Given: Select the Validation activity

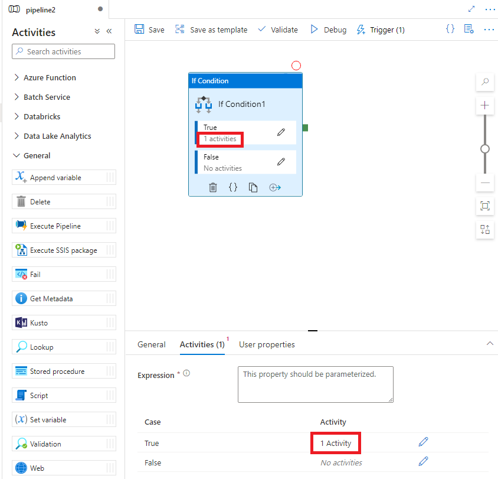Looking at the screenshot, I should pyautogui.click(x=64, y=444).
